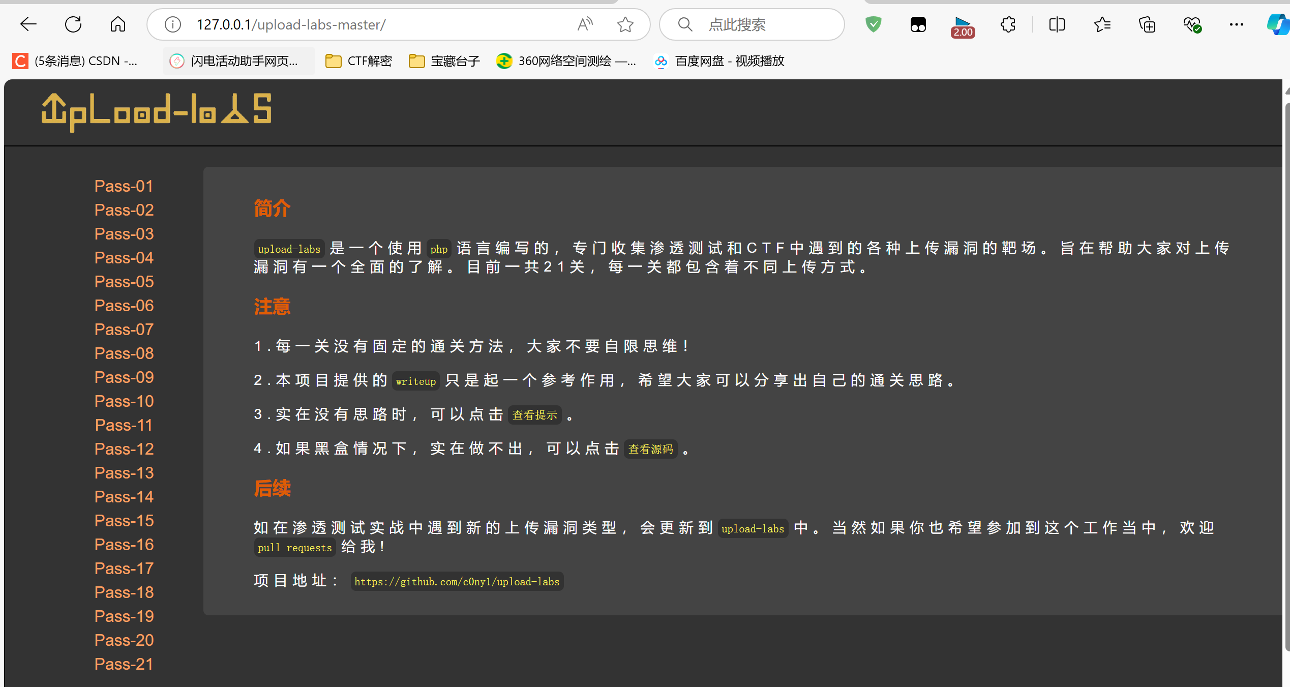Reload the page with the refresh icon
This screenshot has height=687, width=1290.
pos(73,24)
